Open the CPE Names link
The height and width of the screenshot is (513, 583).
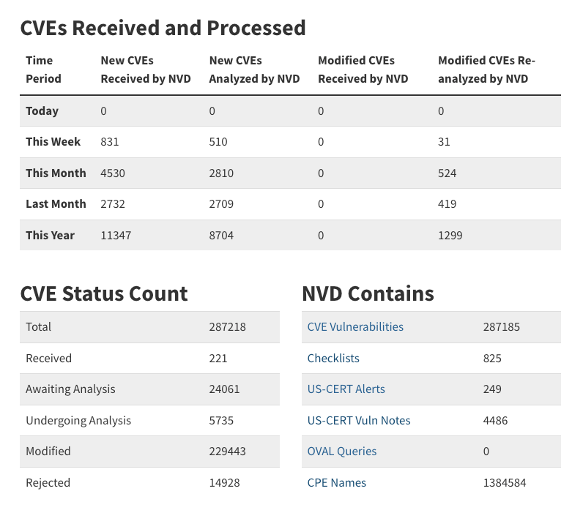tap(337, 483)
